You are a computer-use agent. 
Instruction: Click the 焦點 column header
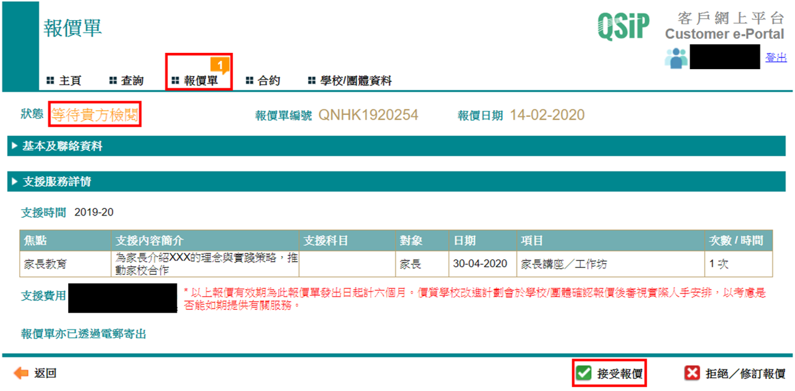[65, 241]
